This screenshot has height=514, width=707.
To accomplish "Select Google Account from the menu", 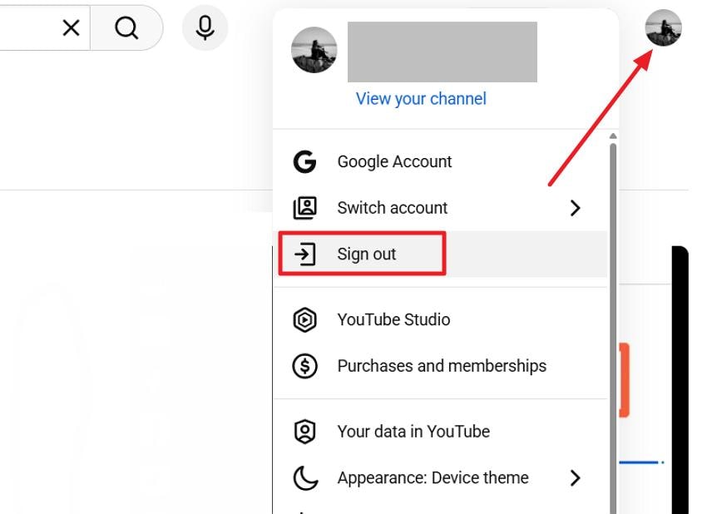I will point(393,161).
